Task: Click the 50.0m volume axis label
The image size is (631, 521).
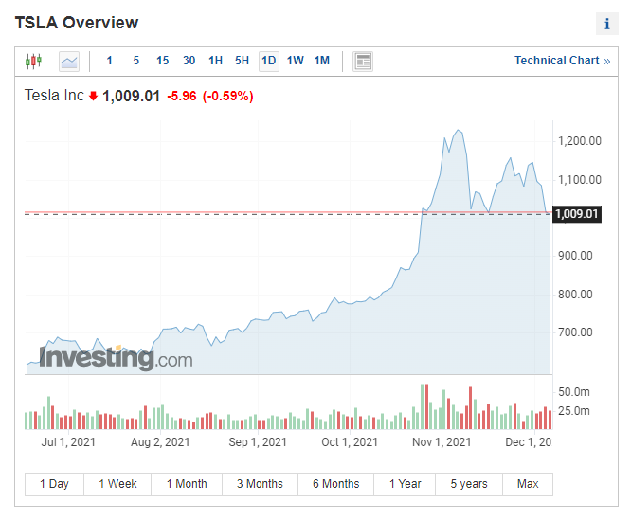Action: tap(574, 392)
